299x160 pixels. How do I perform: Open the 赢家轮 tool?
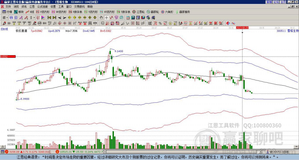[153, 12]
